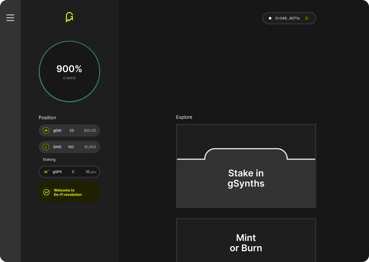Open the Mint or Burn card
This screenshot has height=262, width=369.
246,240
